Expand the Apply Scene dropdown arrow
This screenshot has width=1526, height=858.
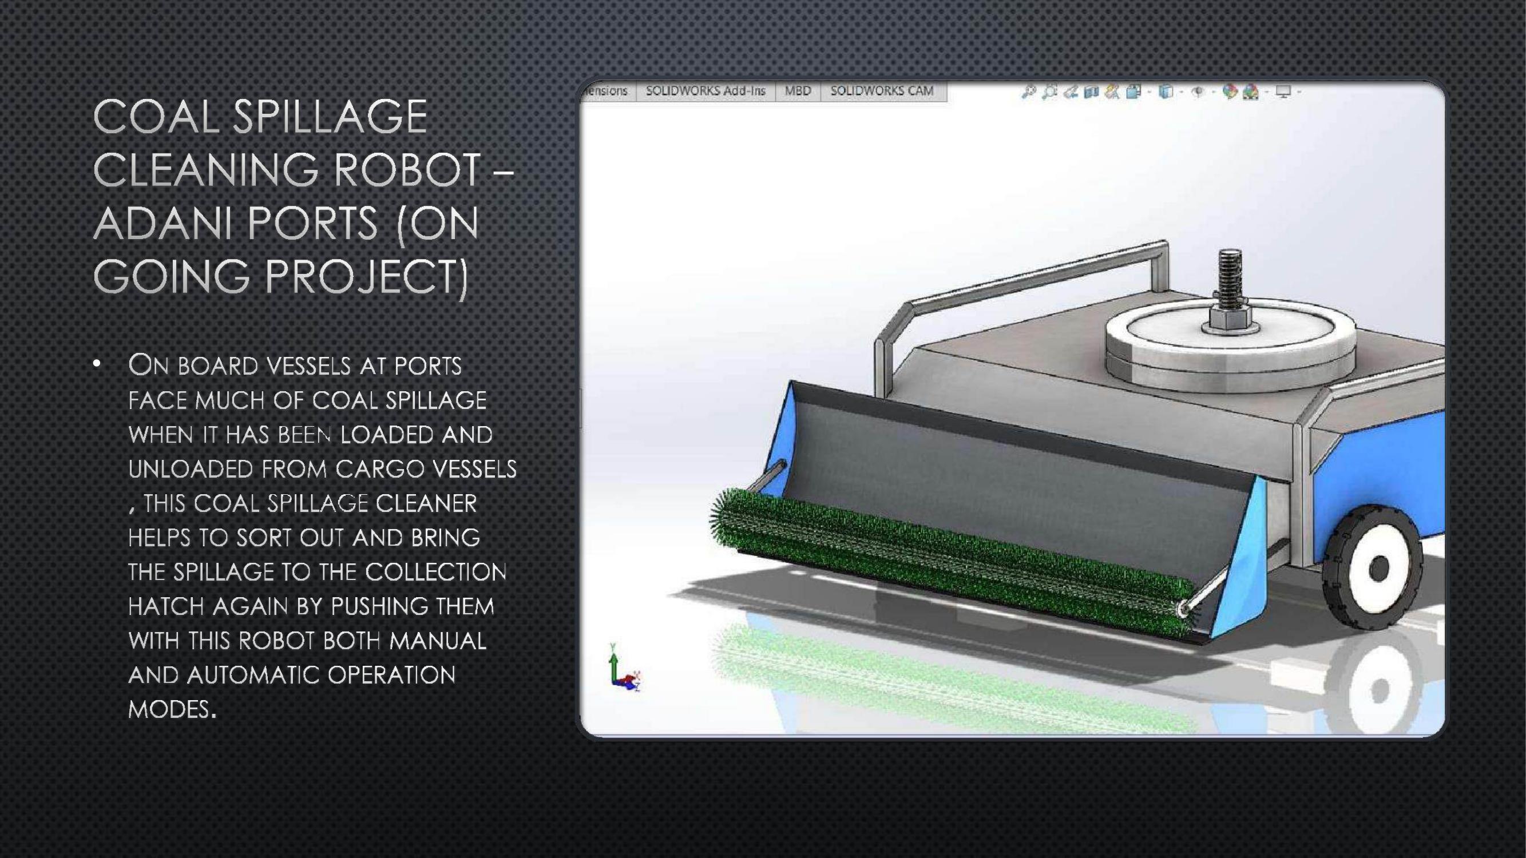1267,92
